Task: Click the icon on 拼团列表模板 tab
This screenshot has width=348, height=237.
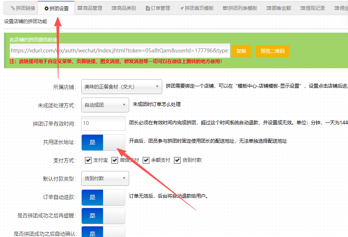Action: (225, 8)
